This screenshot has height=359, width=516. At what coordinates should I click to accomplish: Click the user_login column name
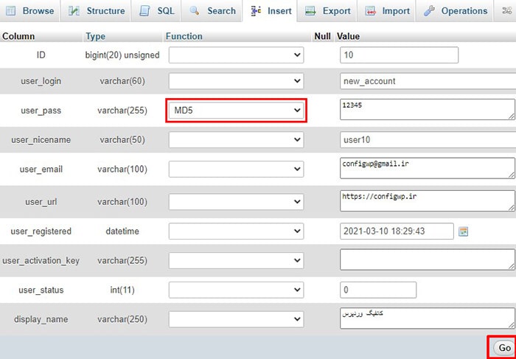41,81
